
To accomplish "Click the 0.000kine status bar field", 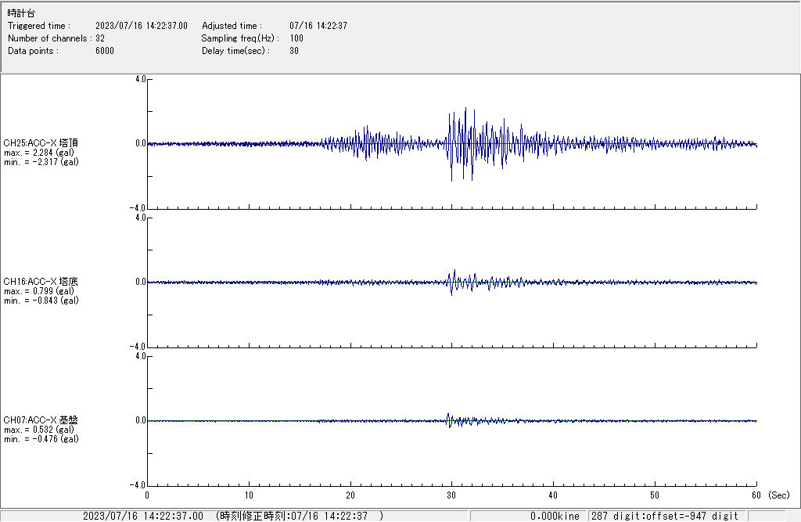I will point(554,516).
